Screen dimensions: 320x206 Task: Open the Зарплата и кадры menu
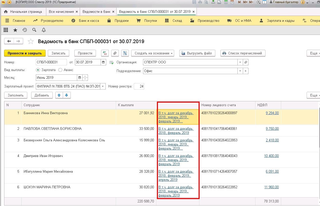[x=277, y=21]
